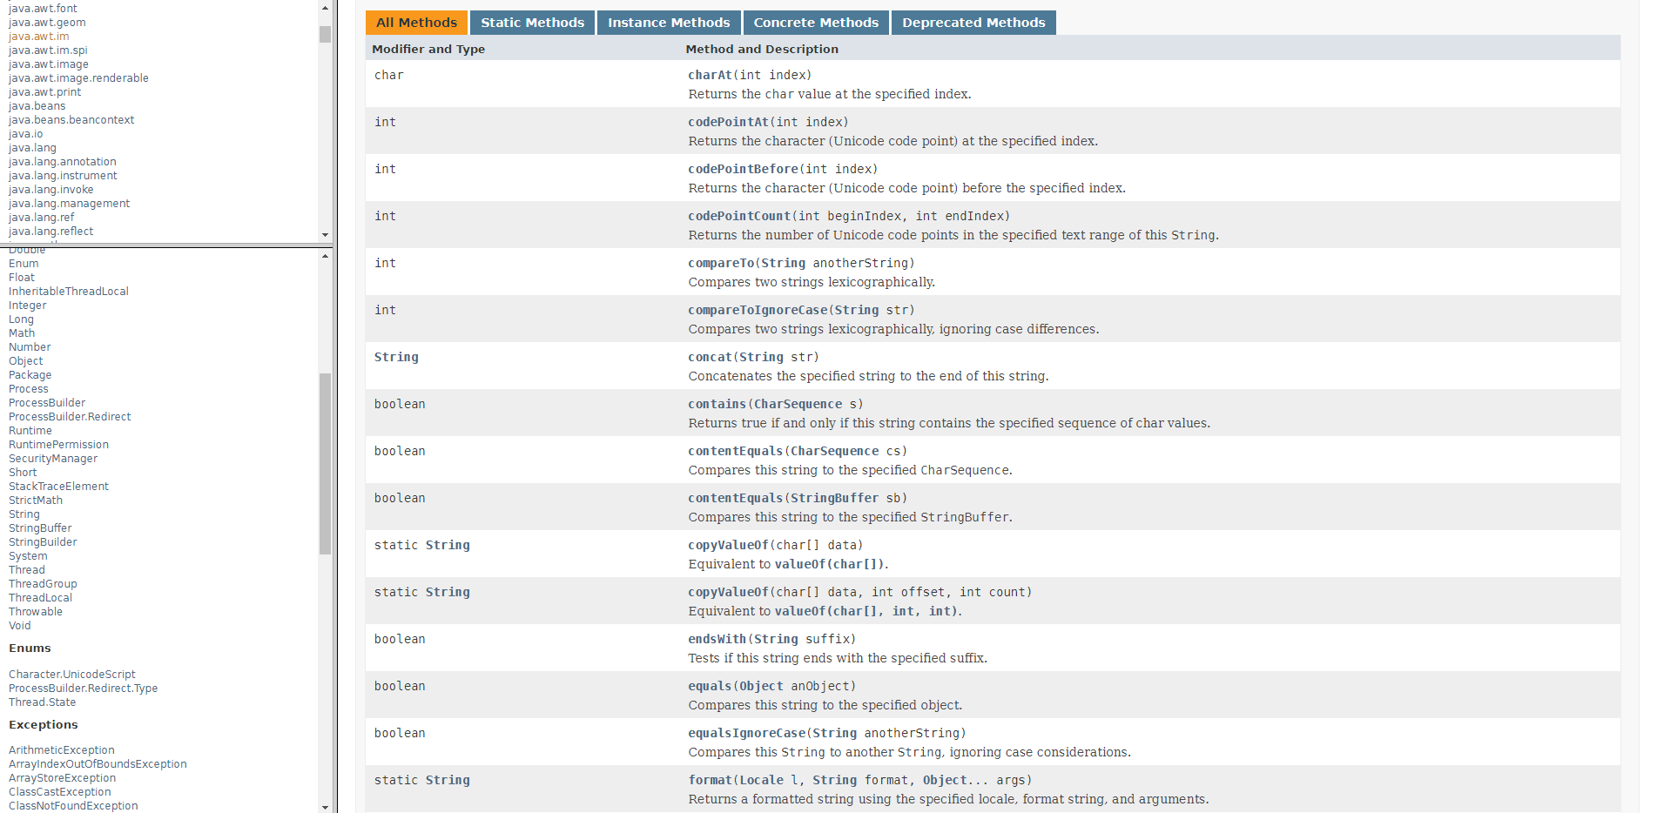The image size is (1657, 813).
Task: Open the concat method link
Action: click(710, 357)
